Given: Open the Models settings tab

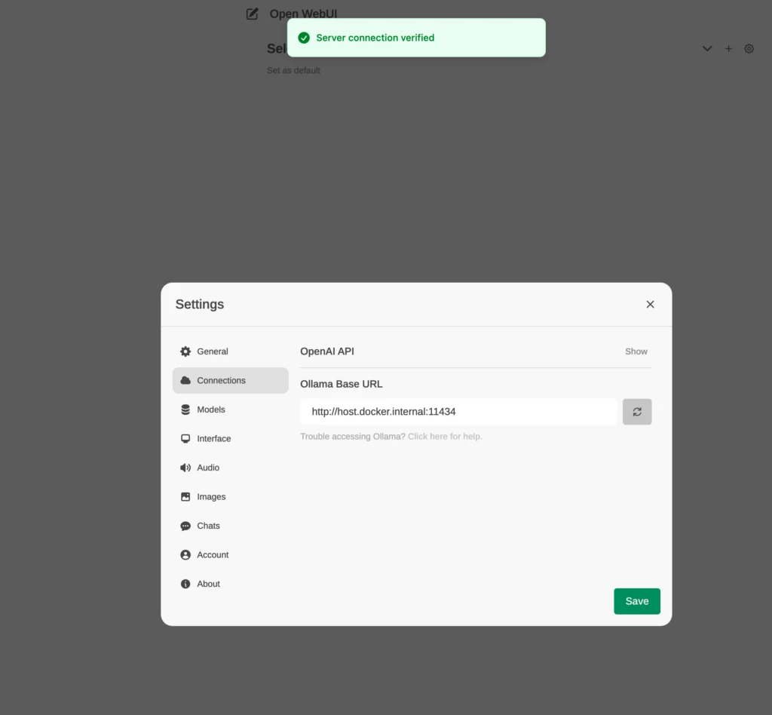Looking at the screenshot, I should pyautogui.click(x=230, y=410).
